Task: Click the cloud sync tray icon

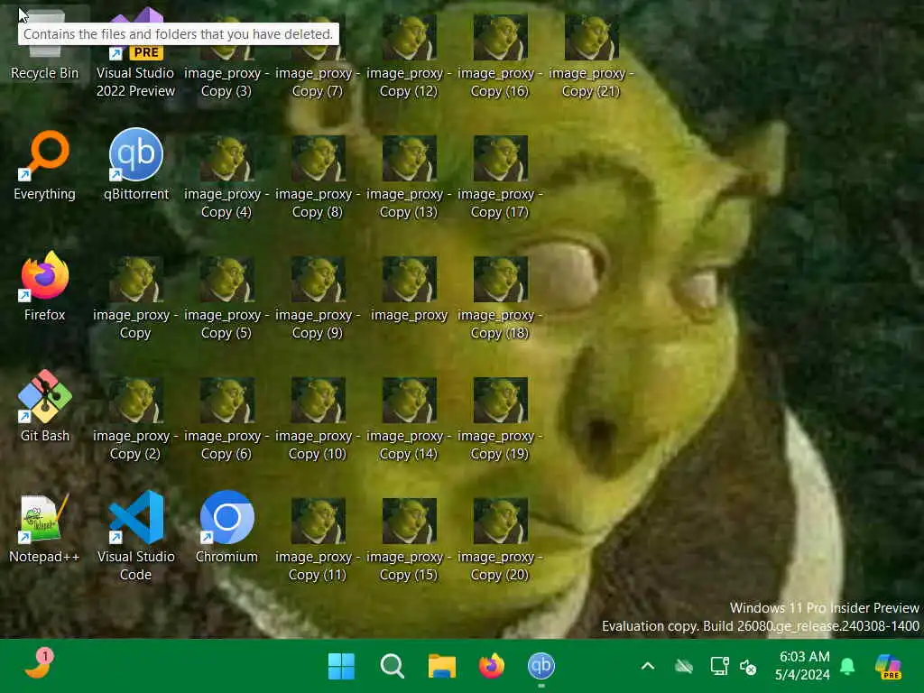Action: coord(684,667)
